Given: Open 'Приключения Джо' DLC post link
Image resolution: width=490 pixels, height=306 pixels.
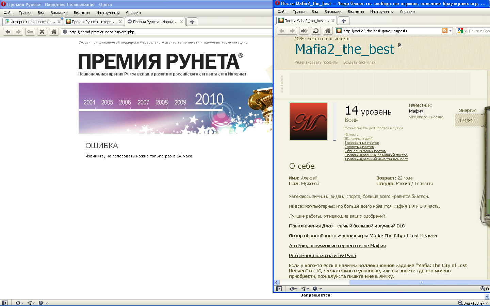Looking at the screenshot, I should pyautogui.click(x=347, y=226).
